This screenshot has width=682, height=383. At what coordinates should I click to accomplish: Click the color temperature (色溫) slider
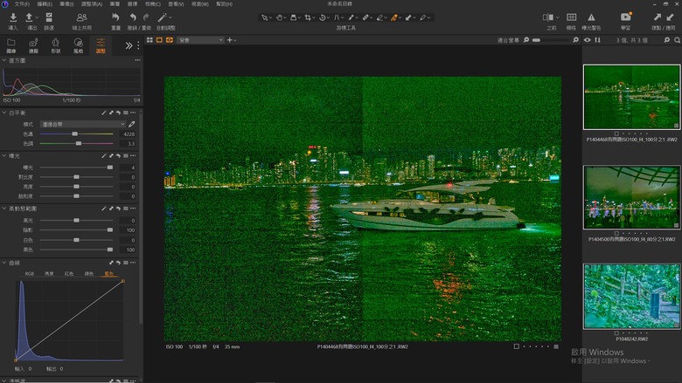[x=77, y=134]
